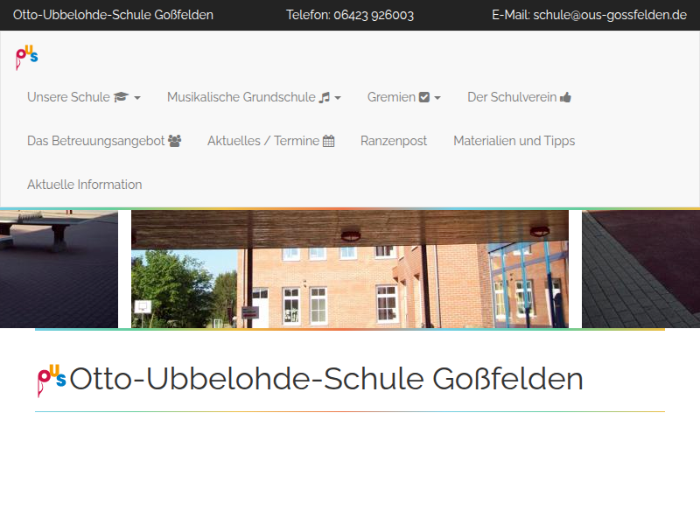700x525 pixels.
Task: Click the OUS logo in top-left corner
Action: (24, 56)
